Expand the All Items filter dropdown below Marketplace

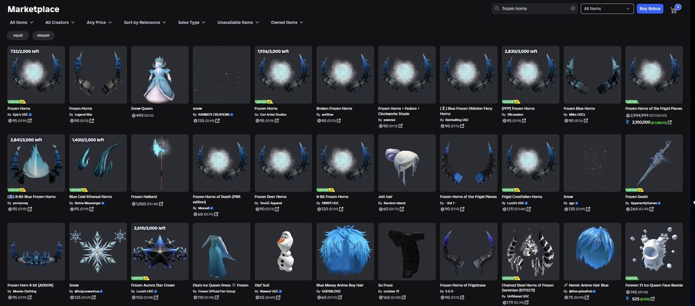(x=22, y=23)
